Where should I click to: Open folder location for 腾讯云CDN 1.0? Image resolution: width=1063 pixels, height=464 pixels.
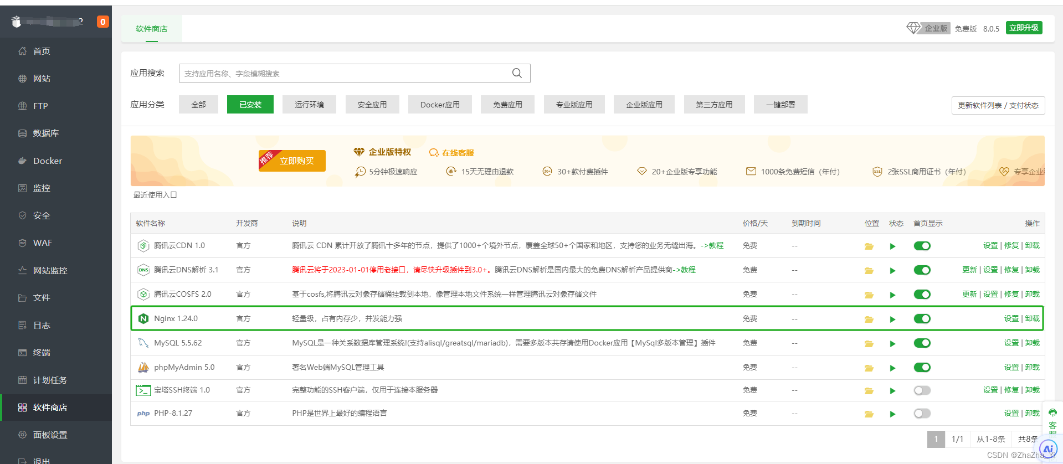869,246
